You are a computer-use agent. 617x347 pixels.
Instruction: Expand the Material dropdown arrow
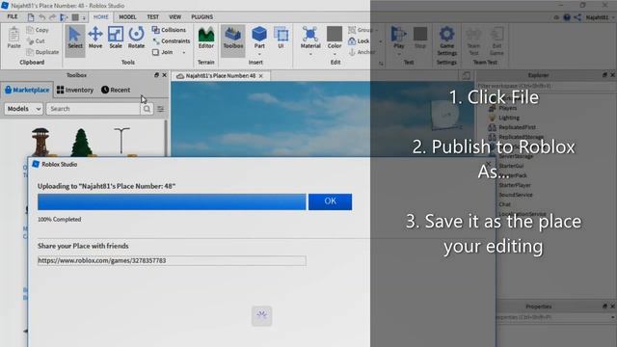pyautogui.click(x=310, y=54)
